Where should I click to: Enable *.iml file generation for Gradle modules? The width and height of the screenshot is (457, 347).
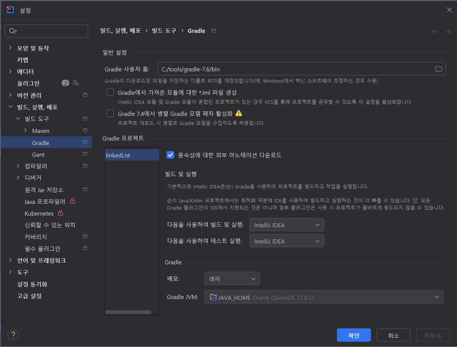pyautogui.click(x=110, y=92)
